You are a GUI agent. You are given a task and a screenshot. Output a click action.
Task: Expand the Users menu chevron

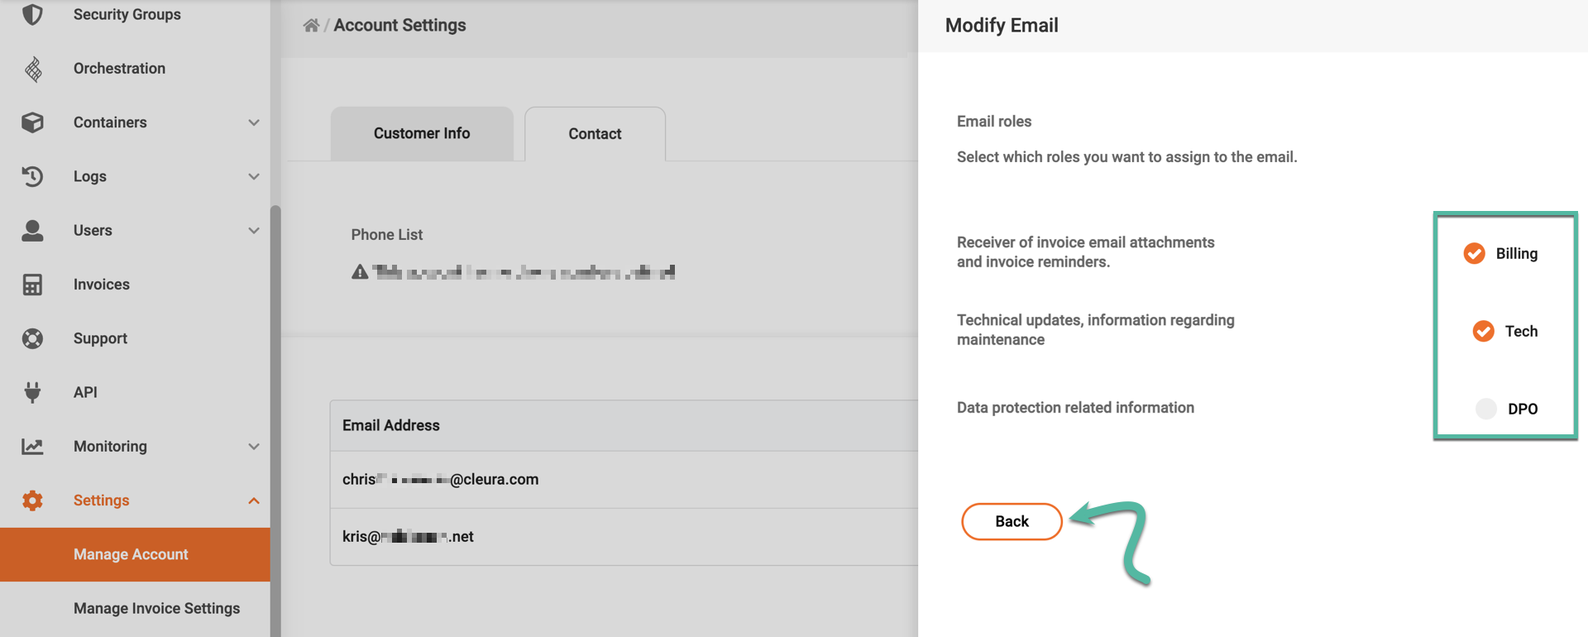click(253, 230)
